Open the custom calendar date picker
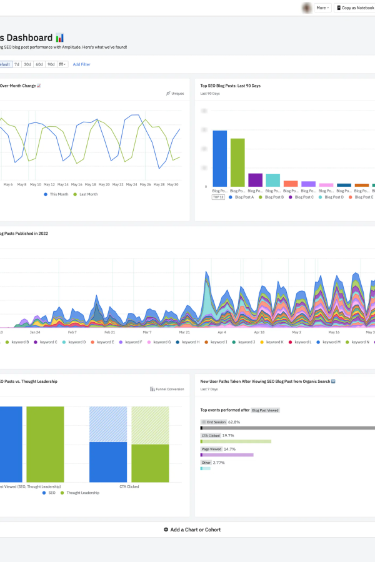Screen dimensions: 375x562 point(62,64)
